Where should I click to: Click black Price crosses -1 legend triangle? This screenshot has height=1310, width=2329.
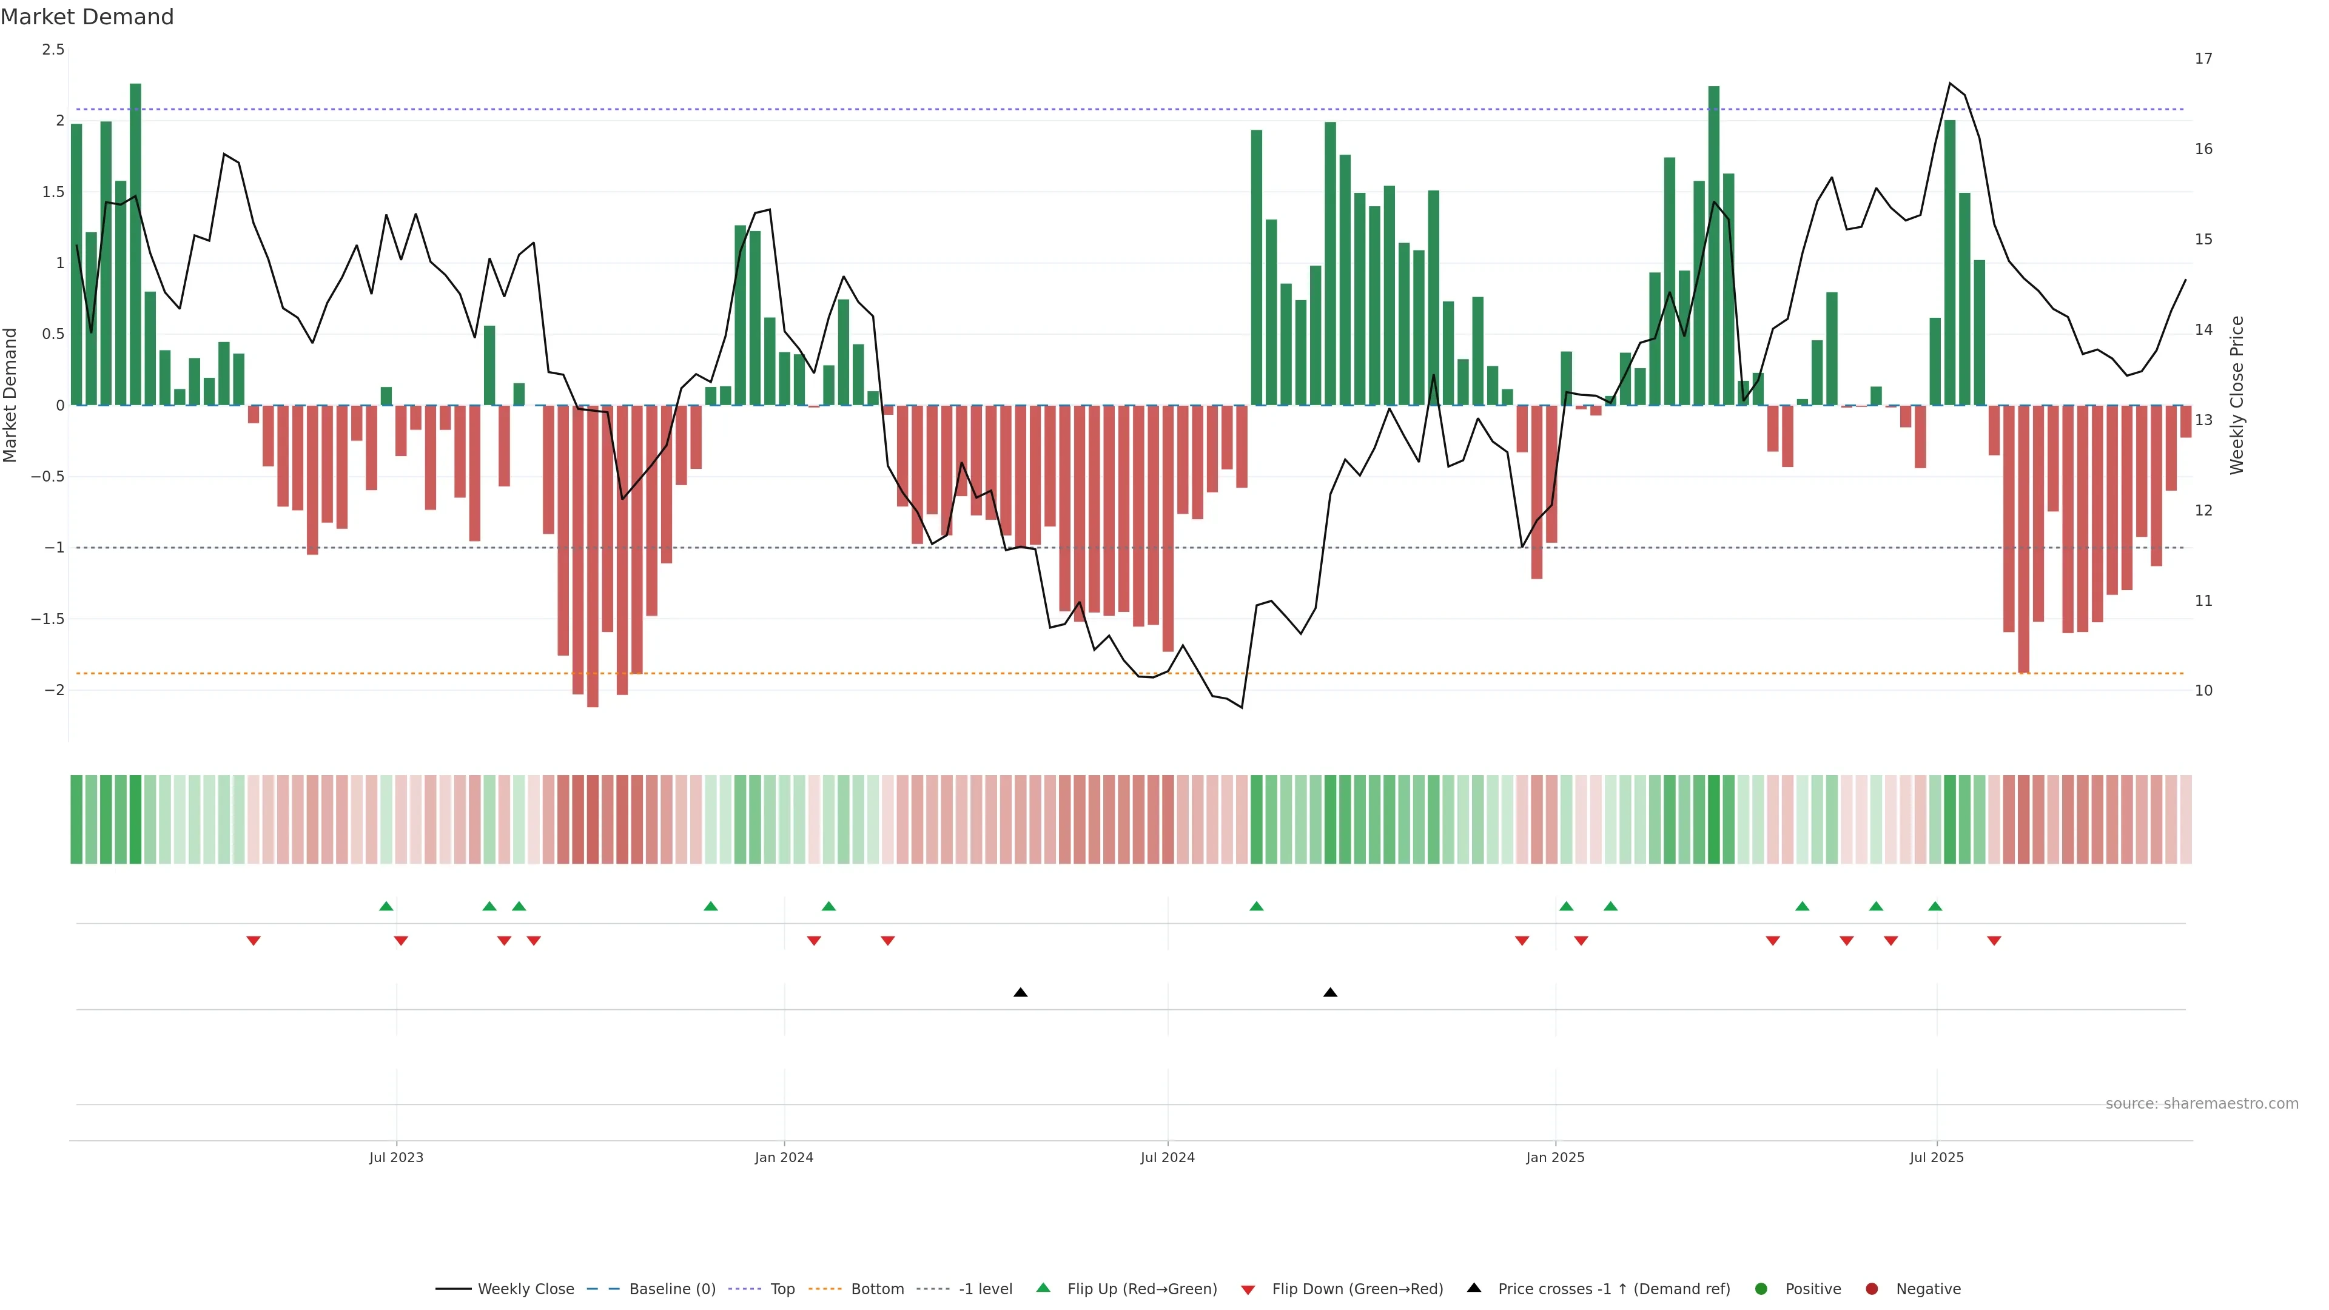pyautogui.click(x=1474, y=1288)
